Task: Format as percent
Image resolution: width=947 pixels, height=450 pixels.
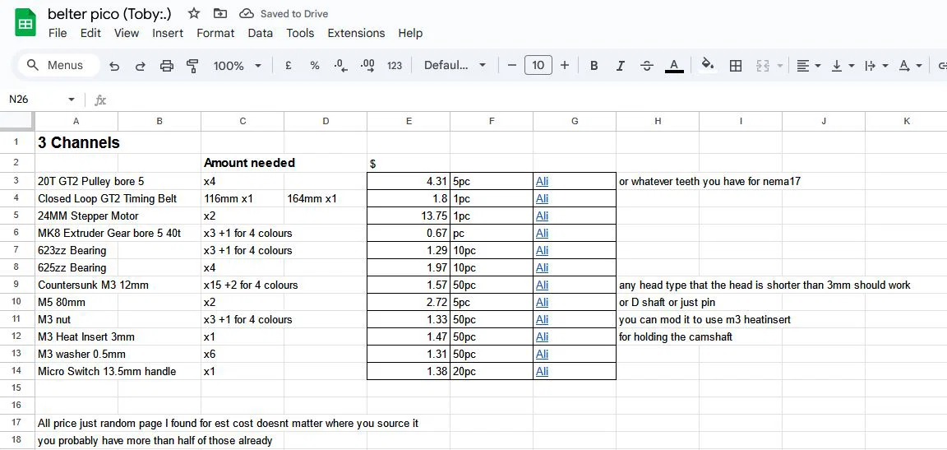Action: point(315,66)
